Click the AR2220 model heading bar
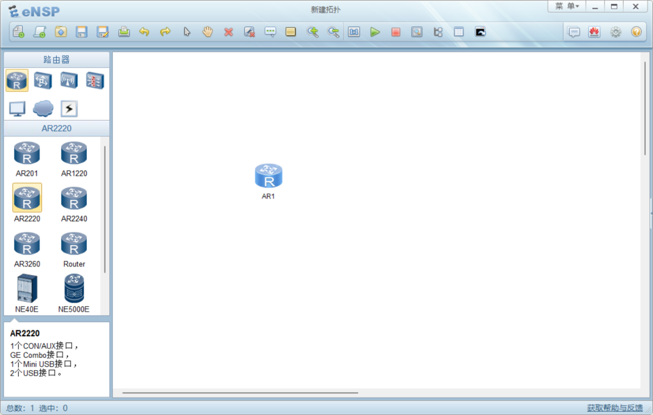The width and height of the screenshot is (653, 415). tap(57, 128)
